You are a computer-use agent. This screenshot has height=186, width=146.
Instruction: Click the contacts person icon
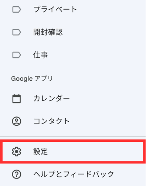tap(17, 121)
